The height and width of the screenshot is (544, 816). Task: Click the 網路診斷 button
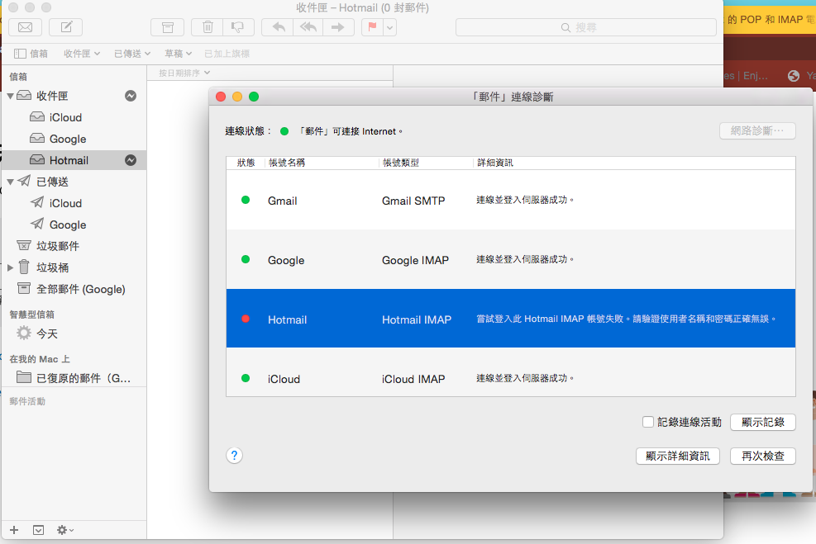[x=757, y=131]
